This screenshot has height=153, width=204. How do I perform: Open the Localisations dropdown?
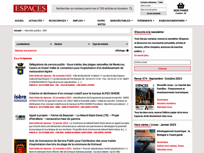[34, 44]
